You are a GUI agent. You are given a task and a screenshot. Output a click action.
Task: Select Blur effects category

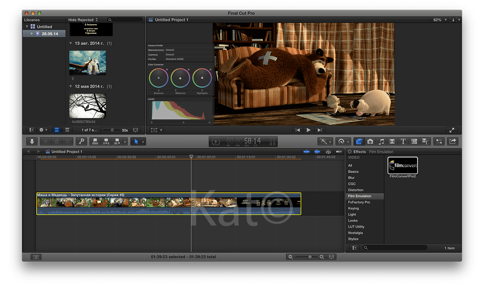coord(351,178)
